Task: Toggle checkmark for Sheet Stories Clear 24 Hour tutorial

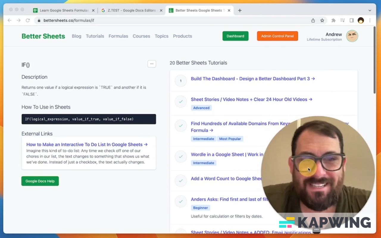Action: pyautogui.click(x=181, y=101)
